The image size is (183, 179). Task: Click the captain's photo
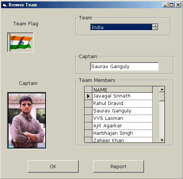(27, 120)
